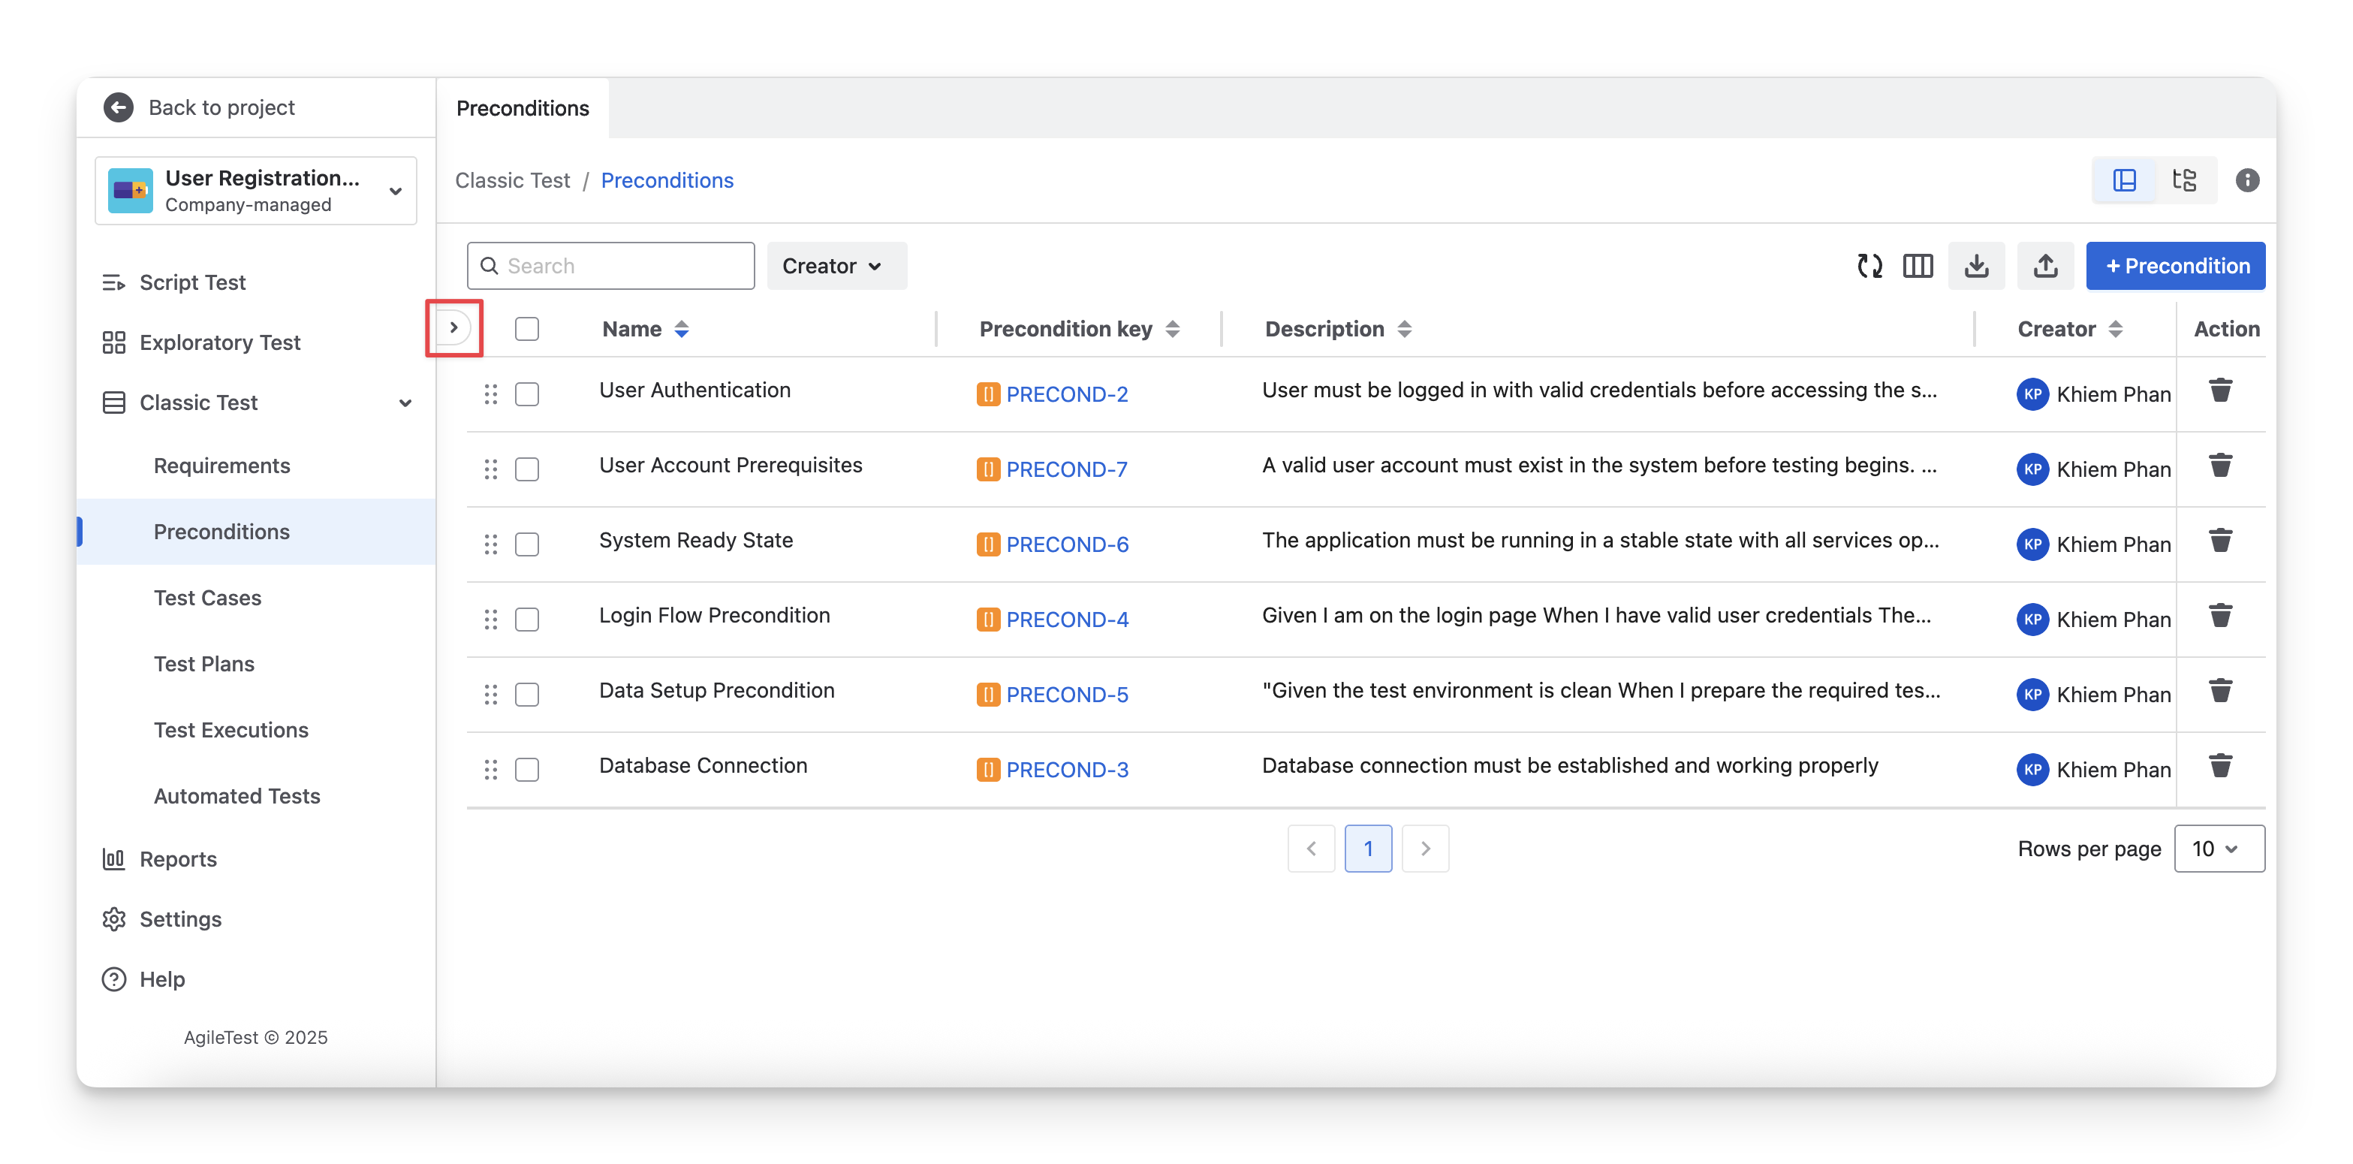Switch to tree folder view icon

pos(2184,180)
